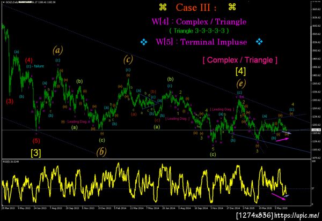Click the "(c) - failure" annotation
The width and height of the screenshot is (322, 221).
coord(35,66)
